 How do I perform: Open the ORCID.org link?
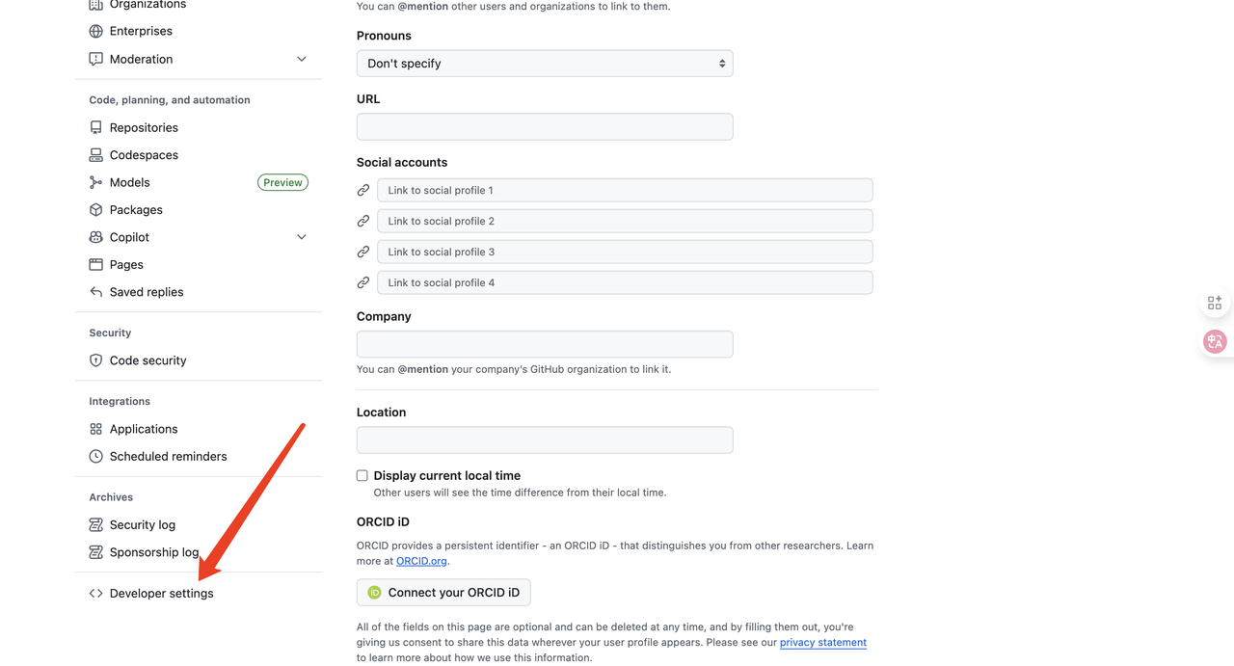click(x=421, y=561)
